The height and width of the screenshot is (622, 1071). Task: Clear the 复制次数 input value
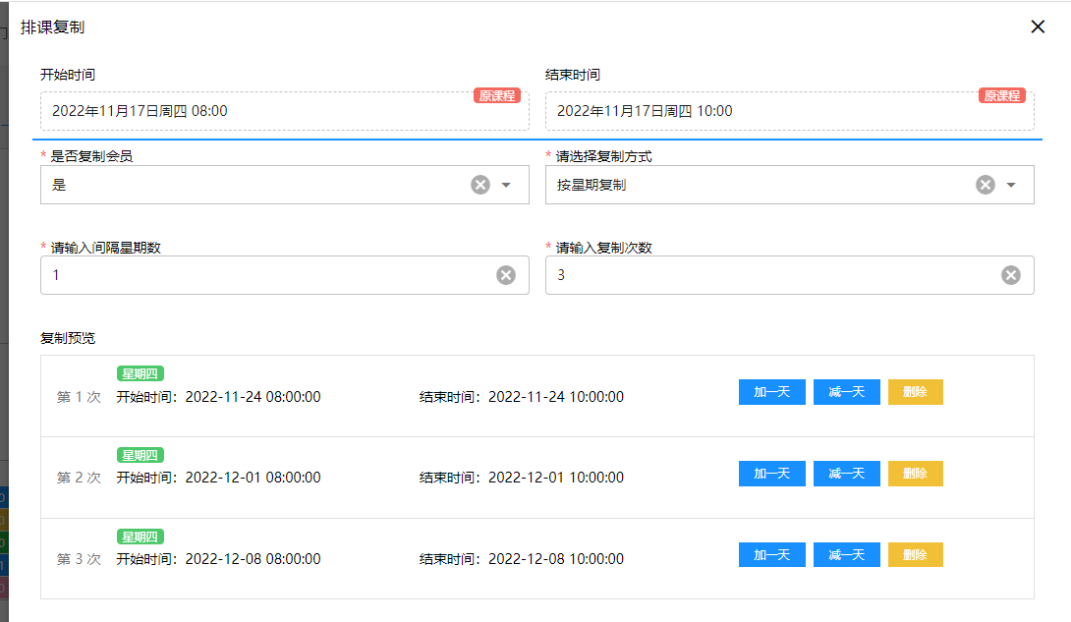1011,275
